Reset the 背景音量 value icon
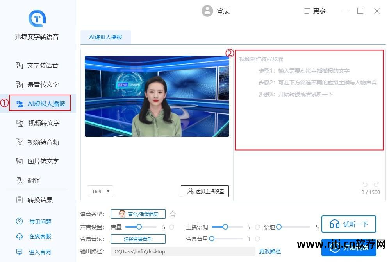The width and height of the screenshot is (389, 262). (x=257, y=239)
